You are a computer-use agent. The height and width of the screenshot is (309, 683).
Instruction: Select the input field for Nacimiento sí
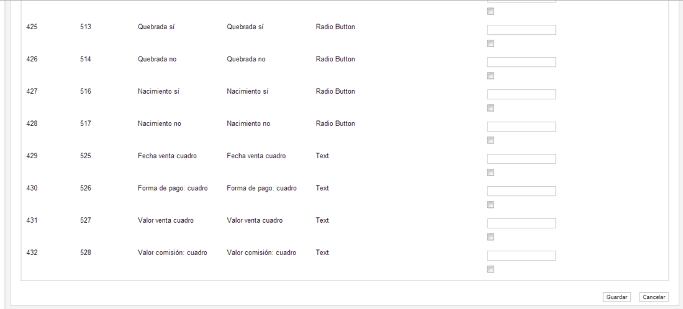pos(522,94)
